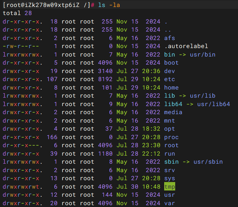This screenshot has height=207, width=238.
Task: Click the size '37' in the opt row
Action: pyautogui.click(x=109, y=129)
